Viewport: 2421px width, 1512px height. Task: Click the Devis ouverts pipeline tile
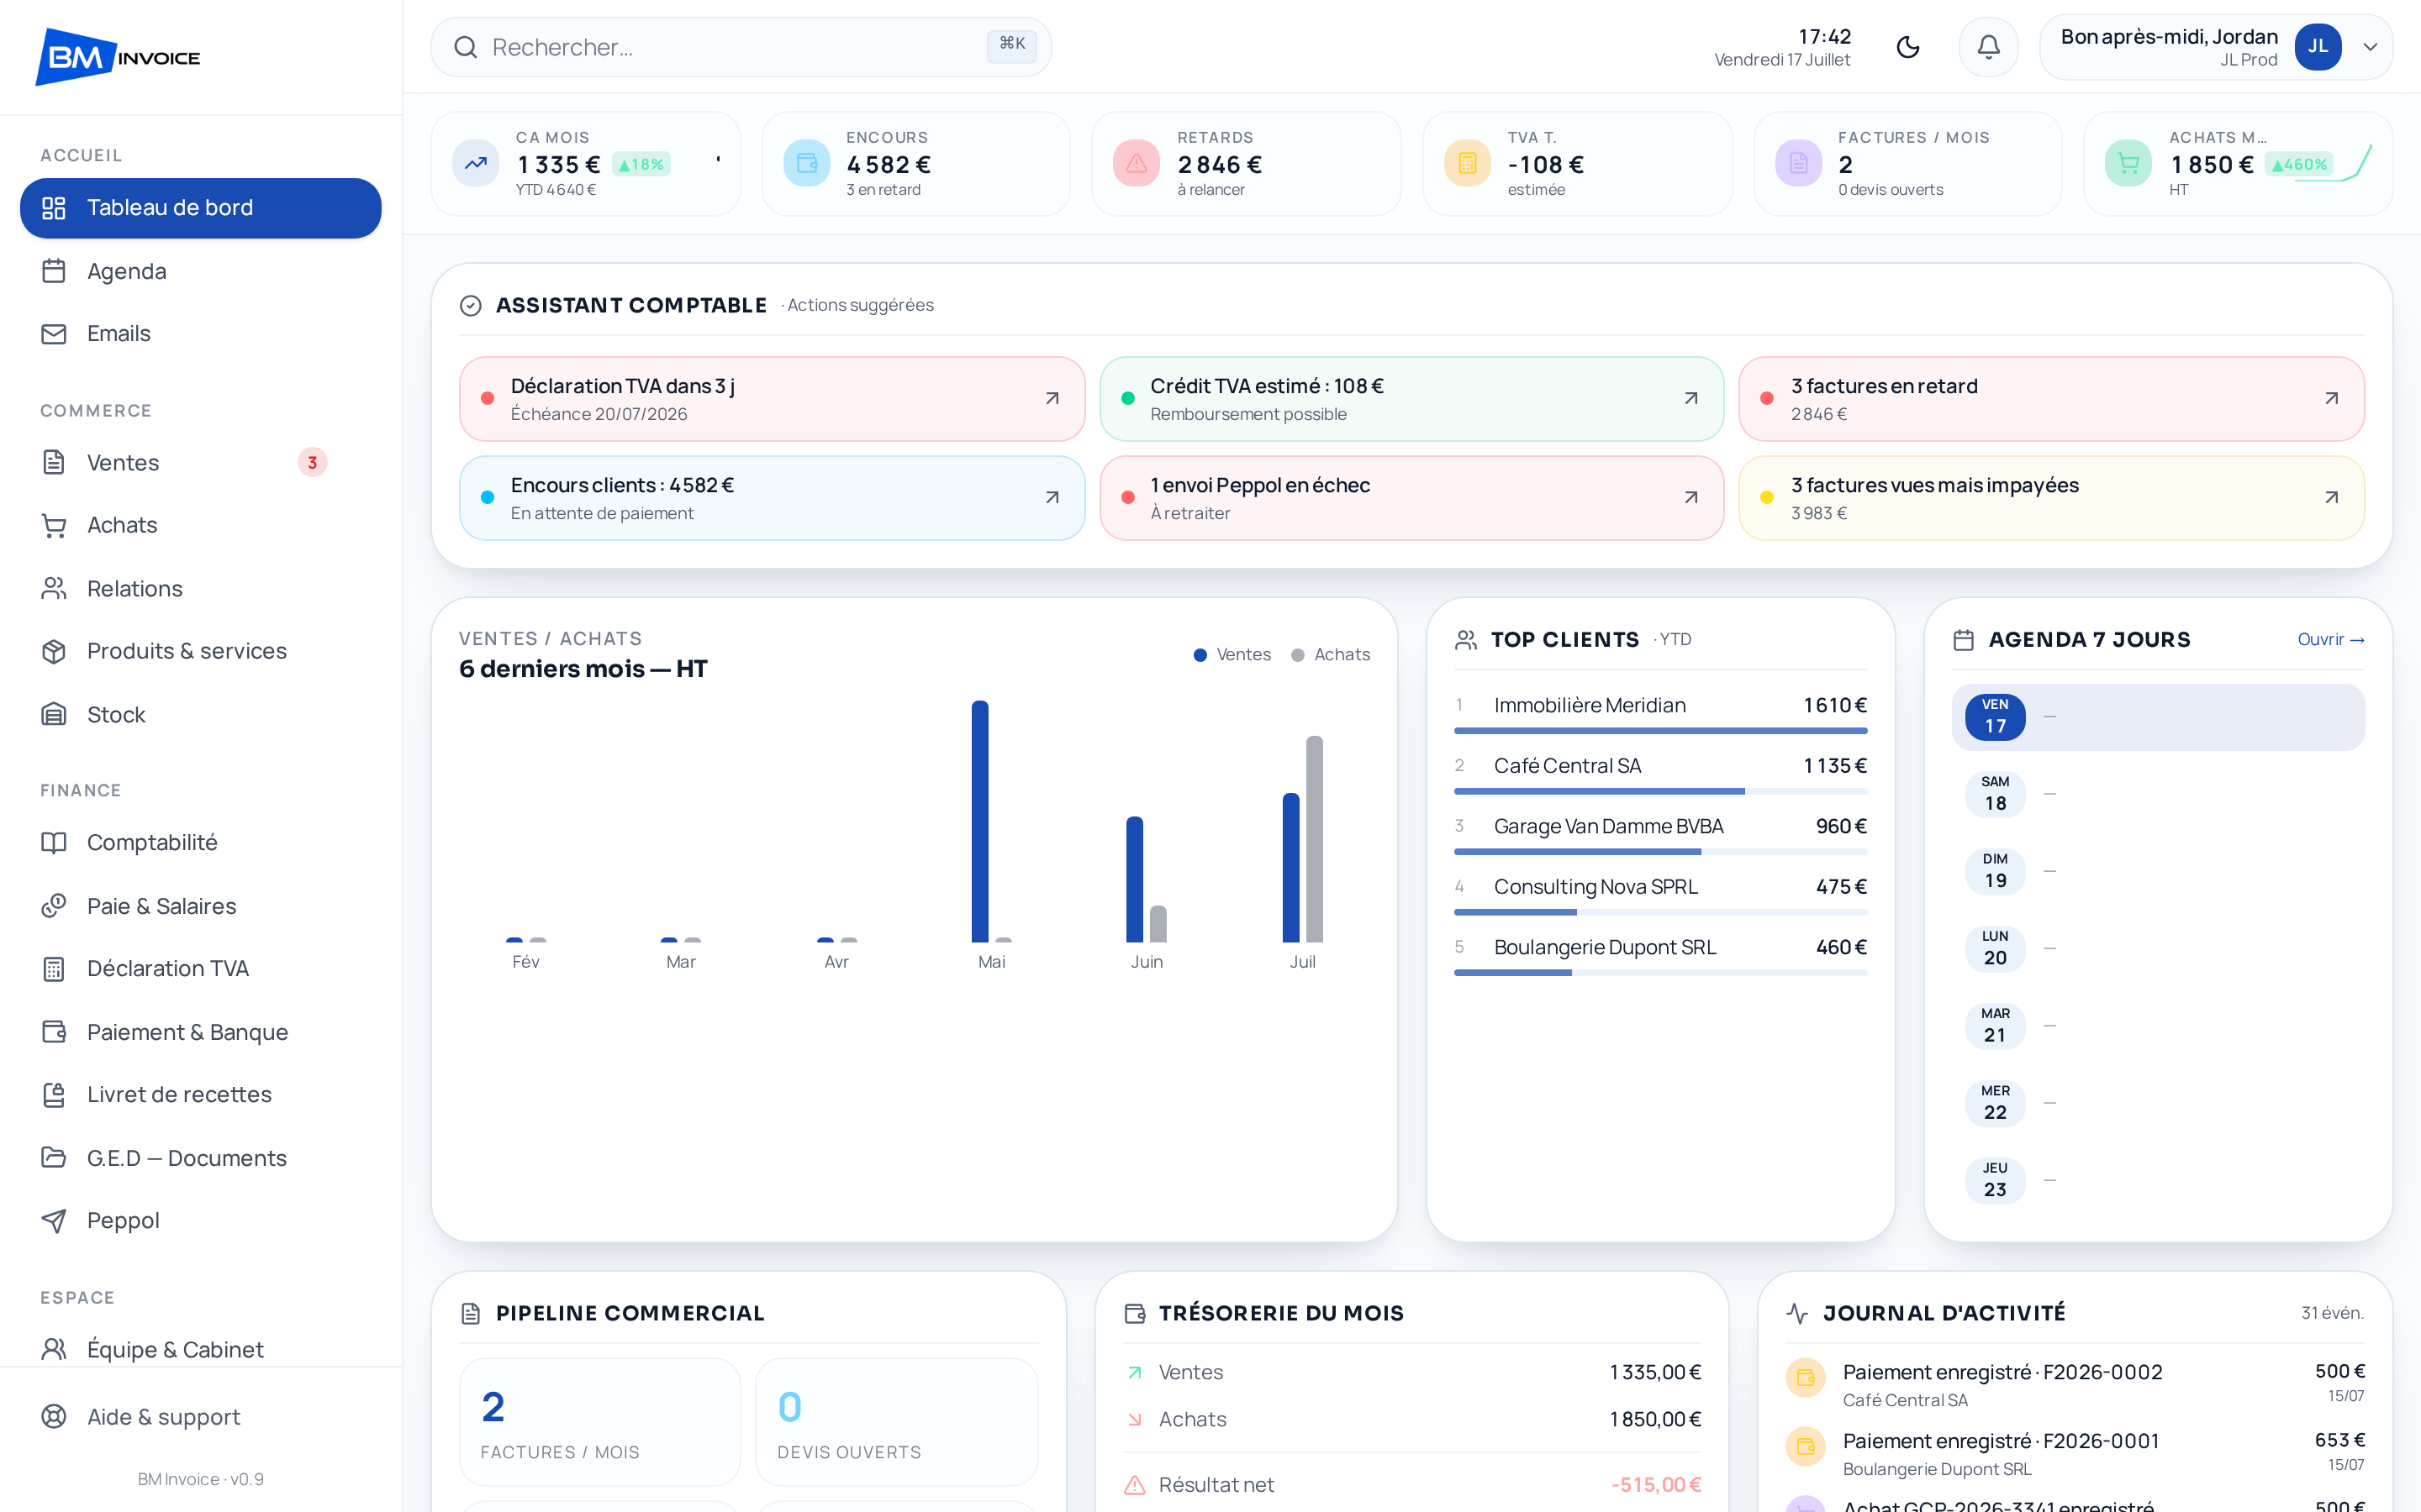click(x=896, y=1421)
